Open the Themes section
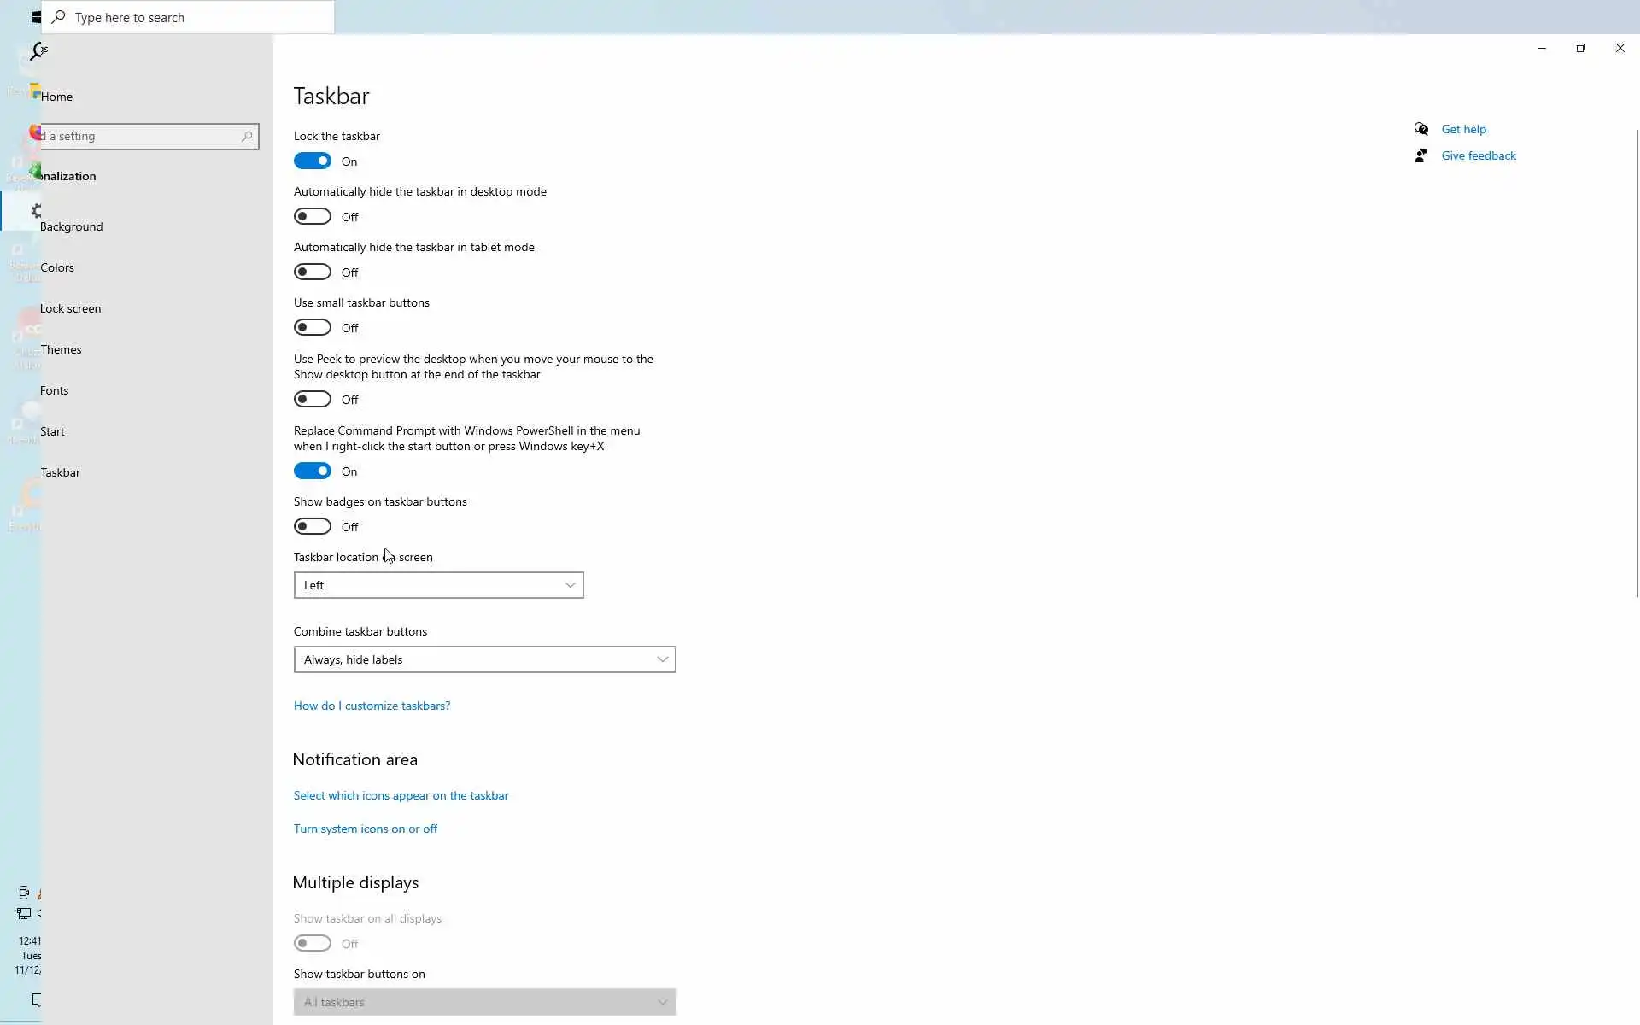Viewport: 1640px width, 1025px height. (61, 349)
